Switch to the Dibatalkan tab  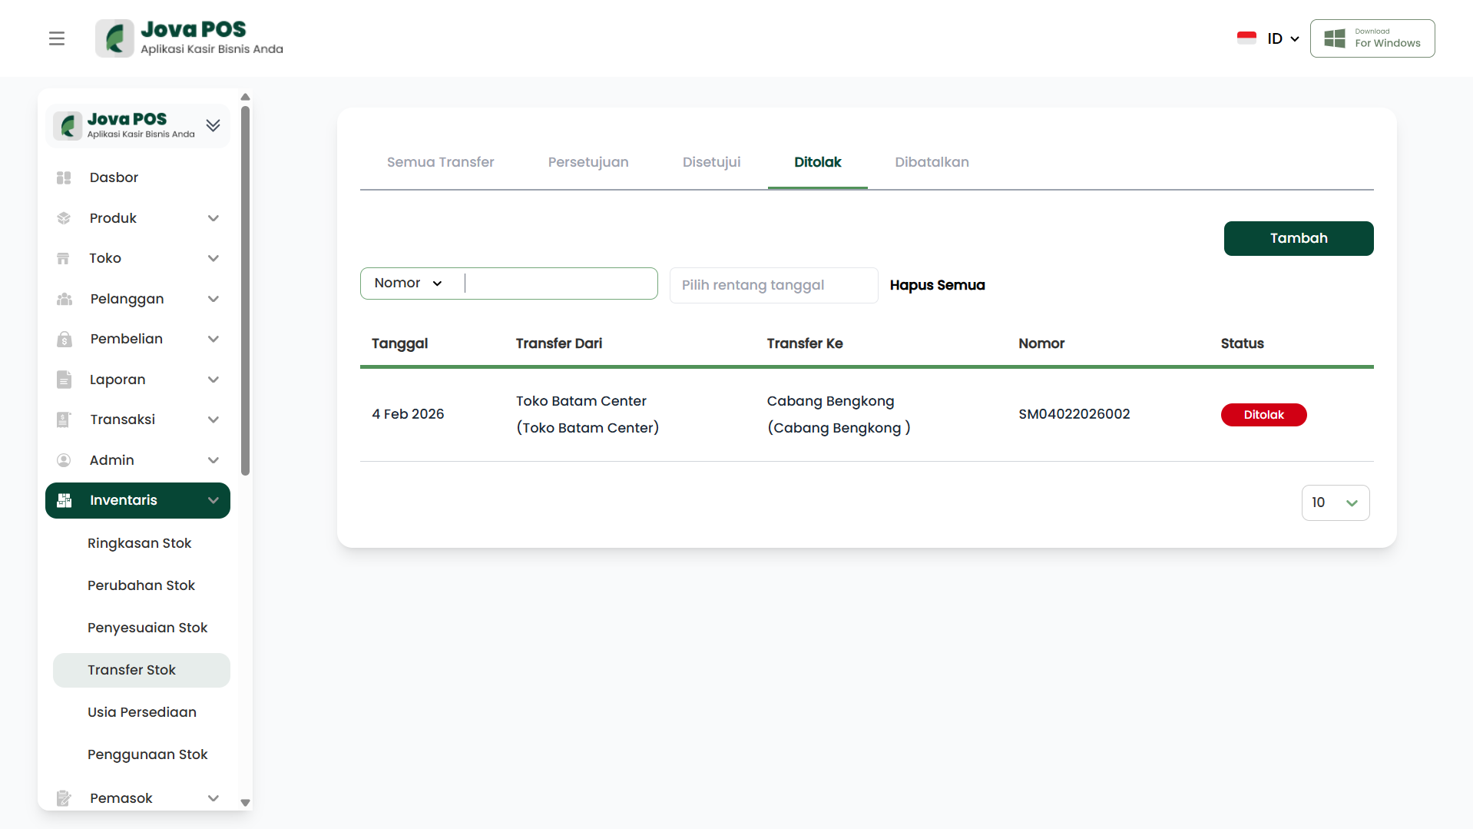click(931, 162)
